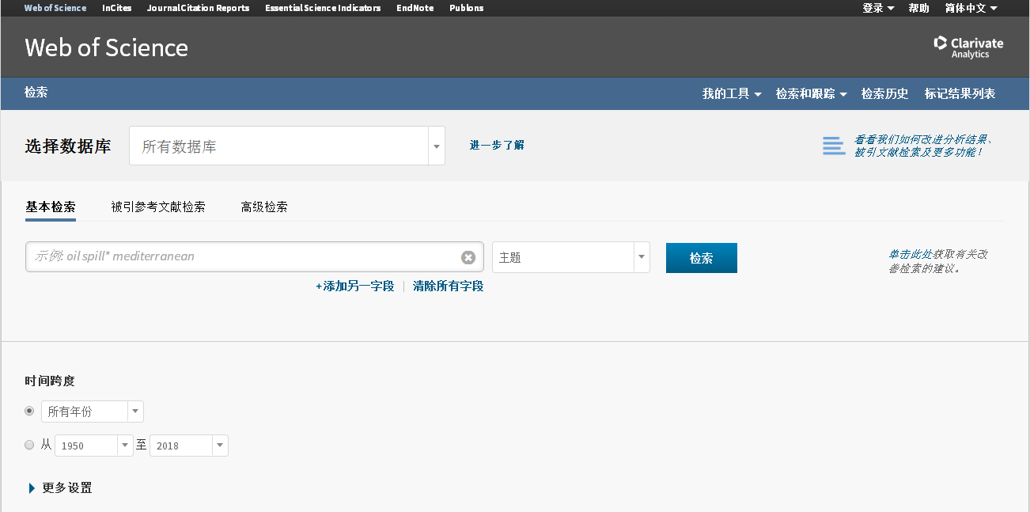The width and height of the screenshot is (1030, 512).
Task: Open the 检索和跟踪 menu
Action: [811, 93]
